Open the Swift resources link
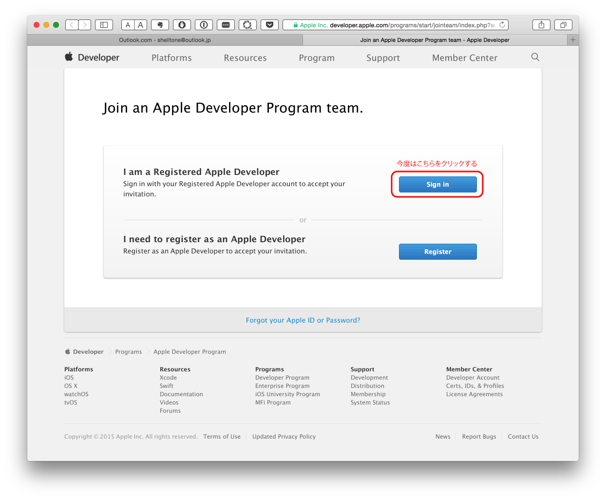This screenshot has height=500, width=606. click(x=167, y=386)
